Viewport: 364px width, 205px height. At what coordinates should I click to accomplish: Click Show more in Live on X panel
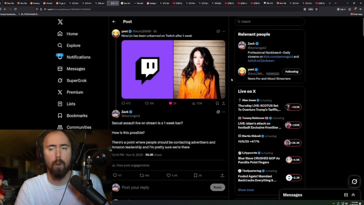(x=245, y=190)
